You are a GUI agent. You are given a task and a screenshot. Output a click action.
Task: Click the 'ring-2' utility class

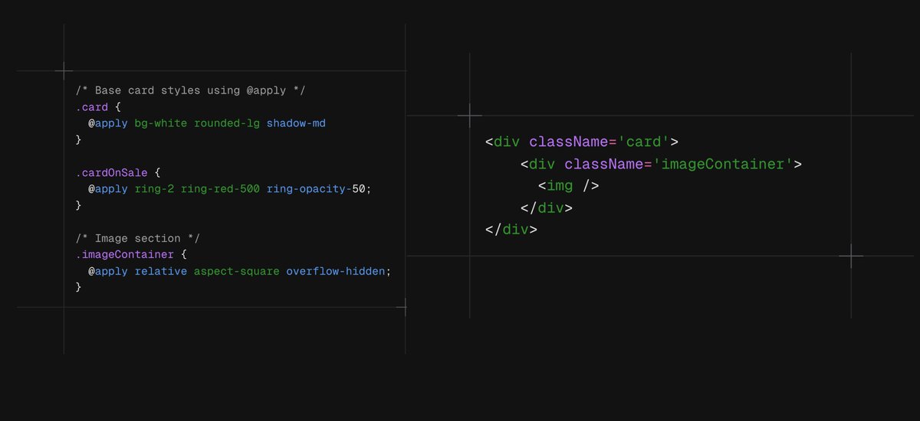(x=154, y=189)
